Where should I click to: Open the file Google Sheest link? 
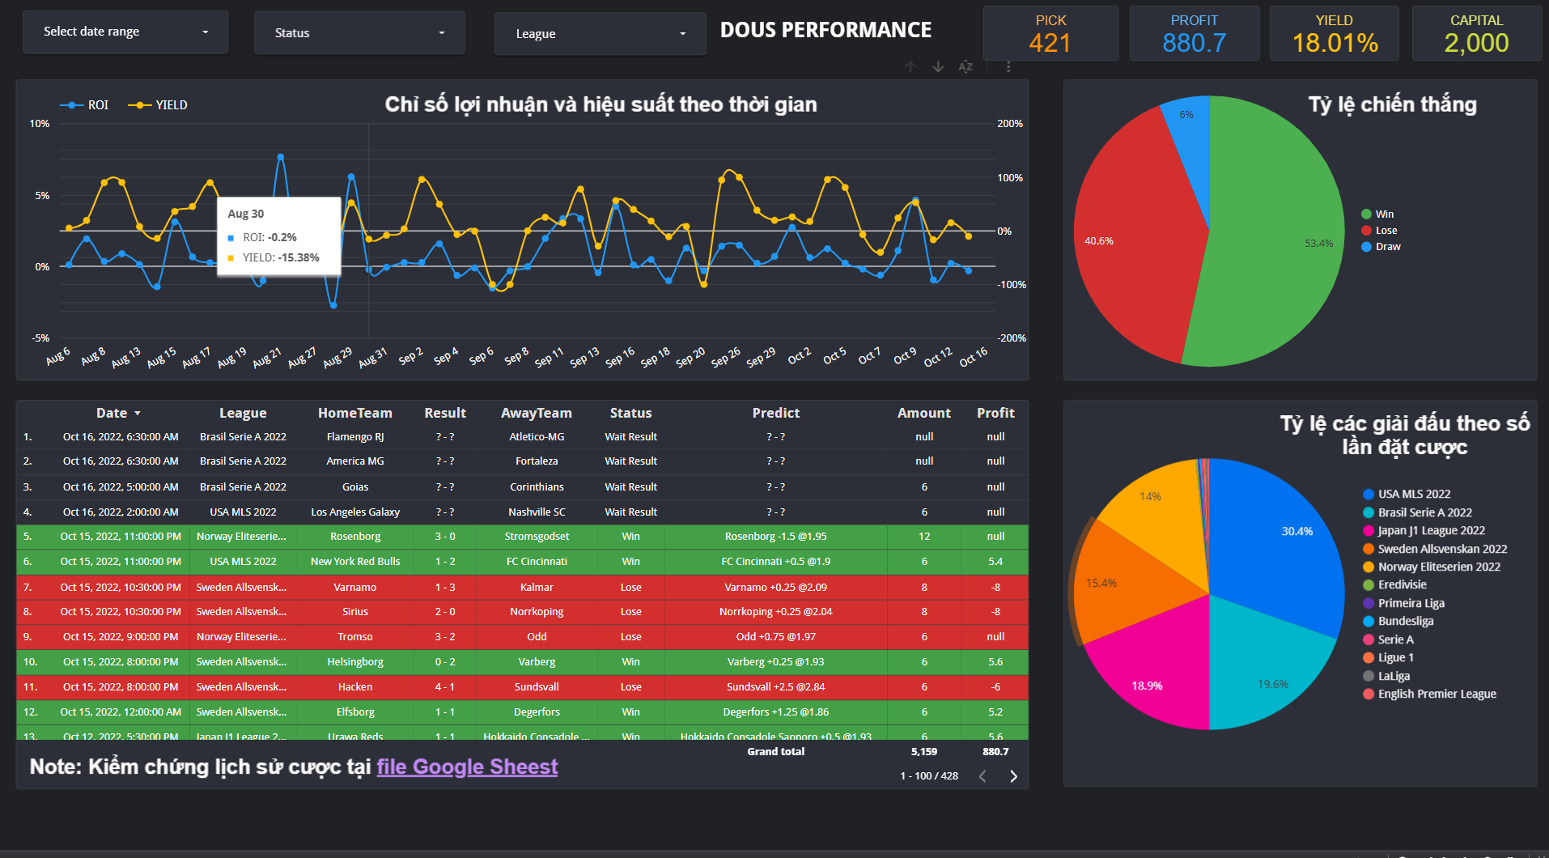click(x=467, y=767)
